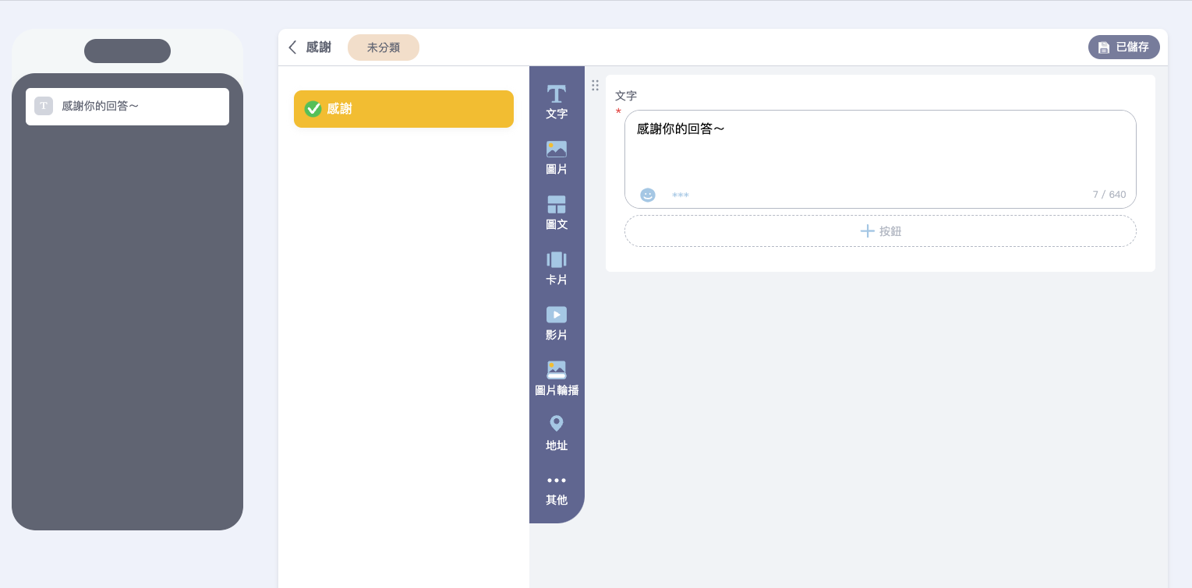Click inside the 感謝你的回答 text field
This screenshot has width=1192, height=588.
(x=879, y=152)
